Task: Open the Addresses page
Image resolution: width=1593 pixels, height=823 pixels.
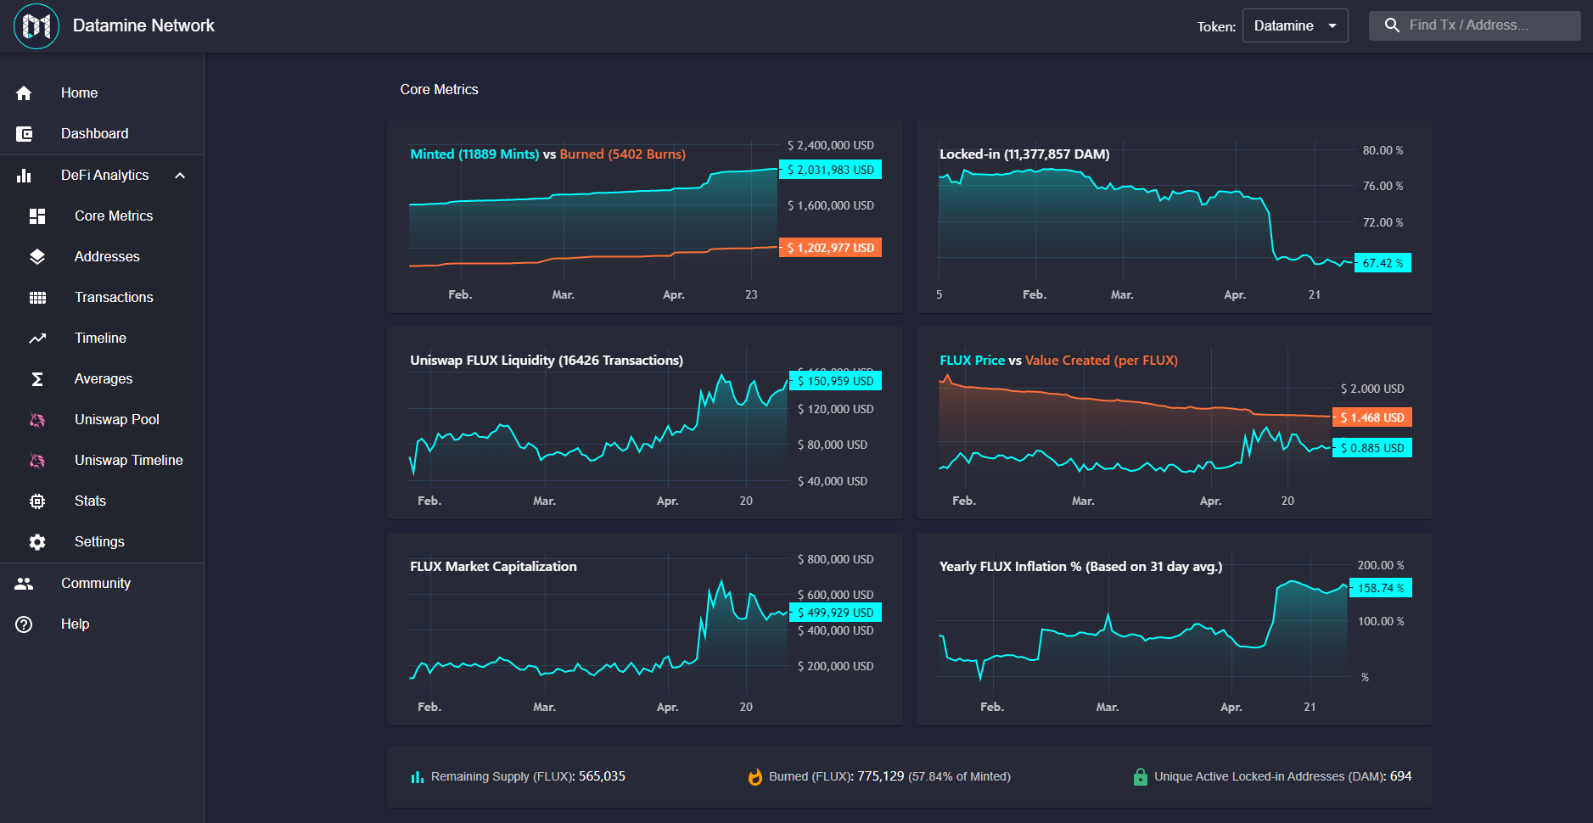Action: 102,257
